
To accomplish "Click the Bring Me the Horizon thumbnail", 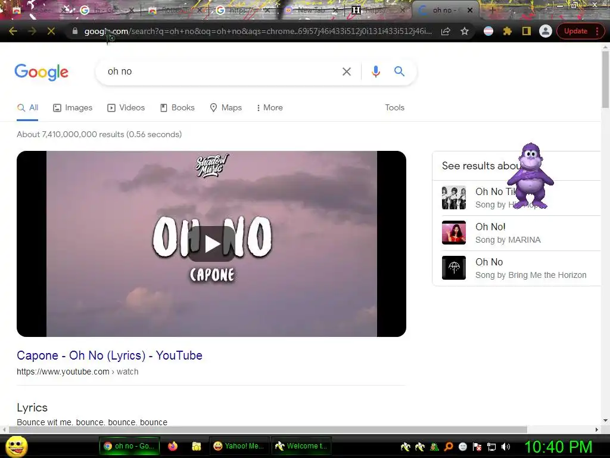I will click(453, 268).
